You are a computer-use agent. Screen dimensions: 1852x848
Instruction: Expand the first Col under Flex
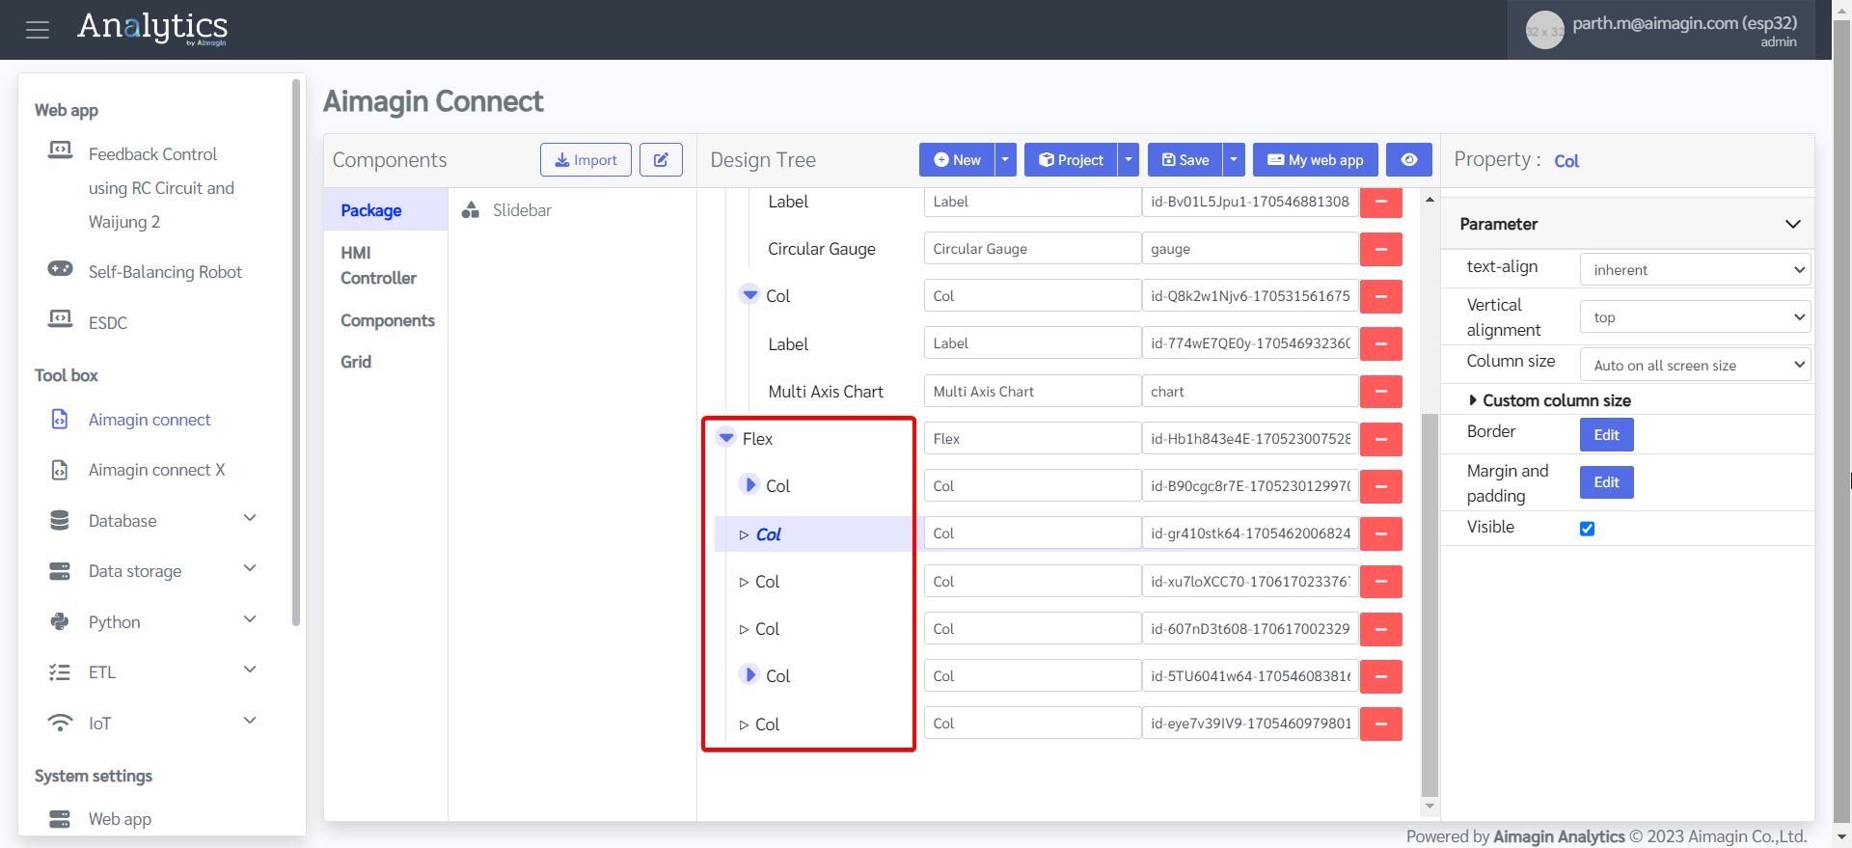click(749, 484)
